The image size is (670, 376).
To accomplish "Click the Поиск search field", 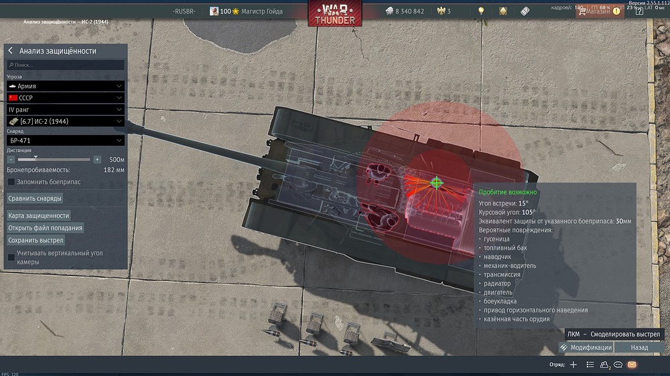I will 66,65.
